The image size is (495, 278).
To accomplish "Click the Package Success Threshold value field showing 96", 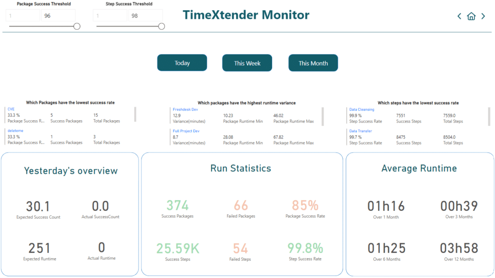I will (x=58, y=15).
